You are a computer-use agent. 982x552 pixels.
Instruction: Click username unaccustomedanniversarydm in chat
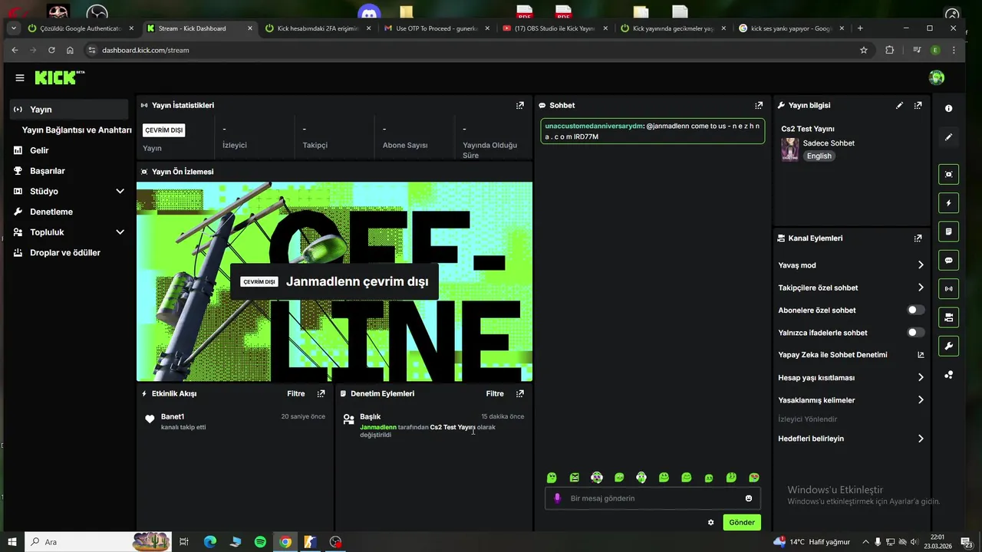pyautogui.click(x=594, y=126)
